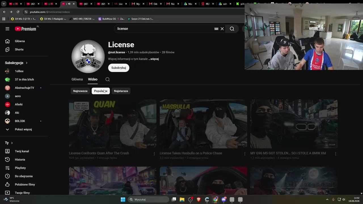The image size is (363, 204).
Task: Open options menu for License Confronts Quan video
Action: 154,154
